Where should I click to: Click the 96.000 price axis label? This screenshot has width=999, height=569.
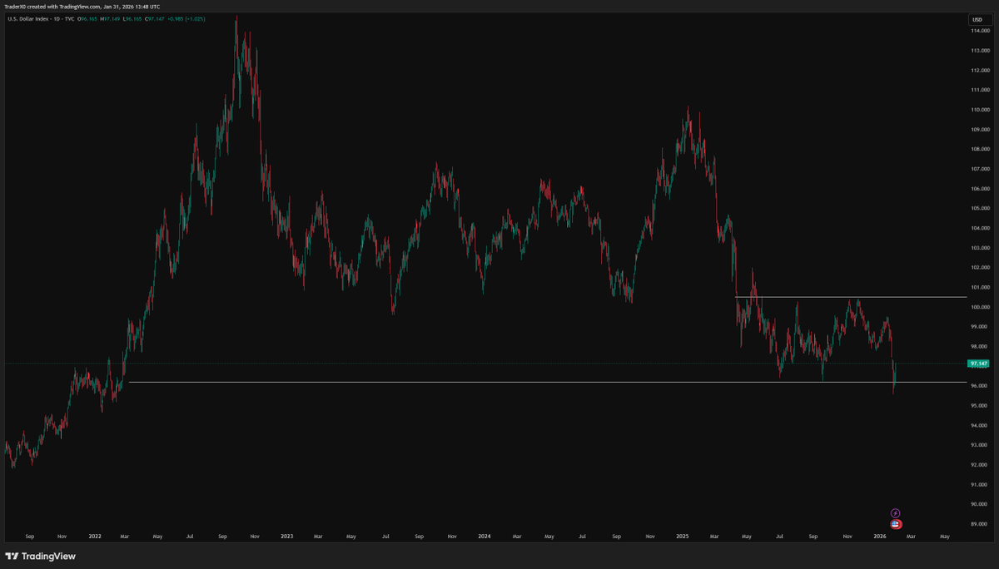pyautogui.click(x=979, y=386)
